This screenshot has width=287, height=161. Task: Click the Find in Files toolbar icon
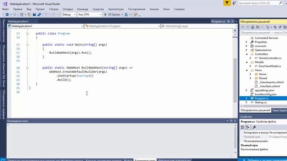135,15
